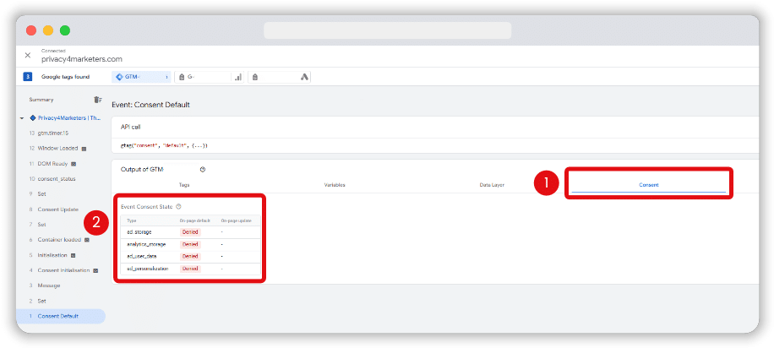Click the API call section title
The width and height of the screenshot is (774, 348).
click(130, 127)
